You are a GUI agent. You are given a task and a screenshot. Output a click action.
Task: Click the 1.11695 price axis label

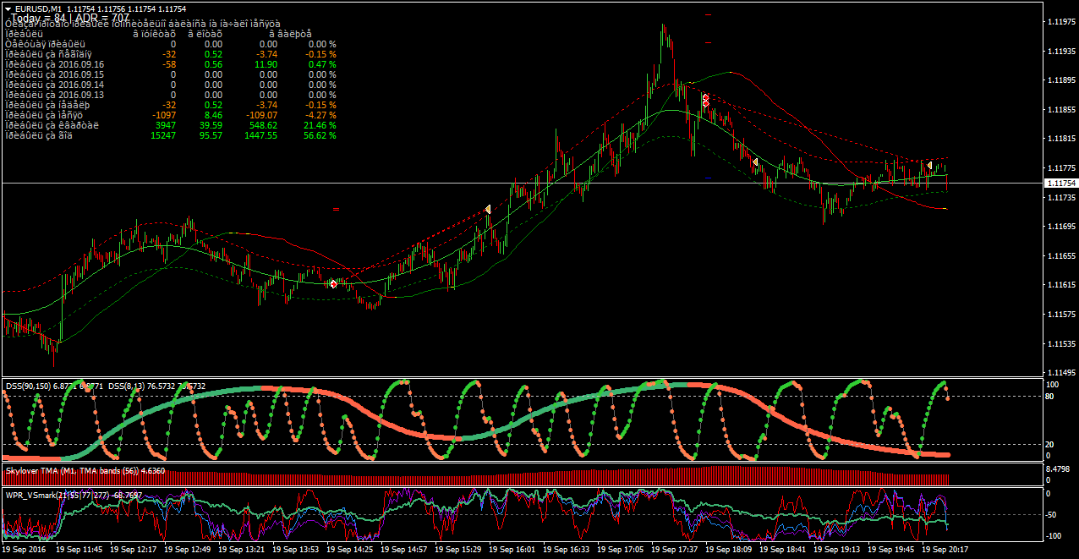1060,227
